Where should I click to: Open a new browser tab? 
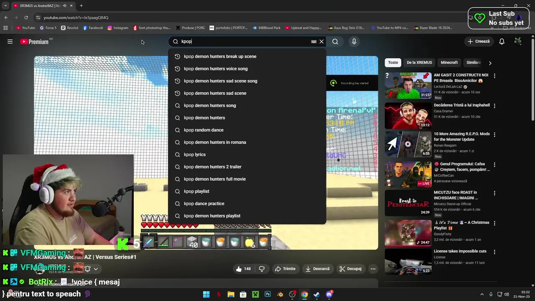81,6
